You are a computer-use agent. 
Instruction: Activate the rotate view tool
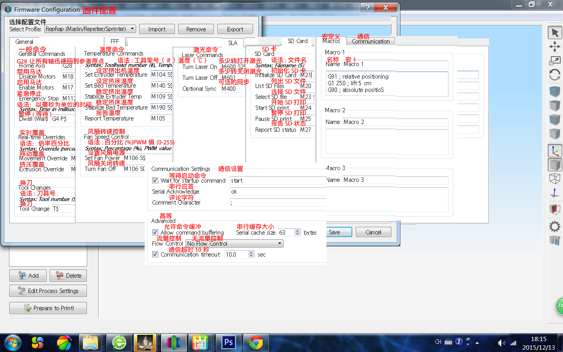click(x=555, y=74)
